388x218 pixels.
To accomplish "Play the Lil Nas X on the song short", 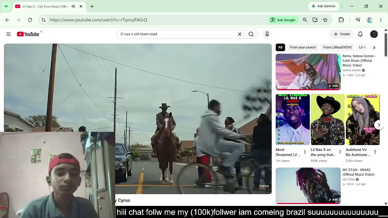I will pyautogui.click(x=328, y=120).
